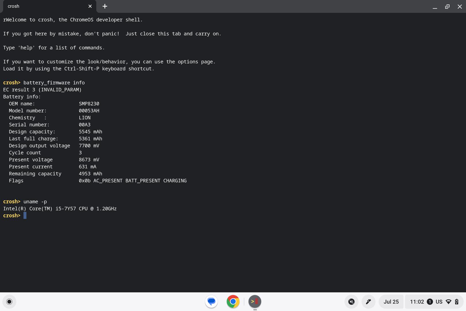The height and width of the screenshot is (311, 466).
Task: Click present current '631 mA'
Action: coord(87,167)
